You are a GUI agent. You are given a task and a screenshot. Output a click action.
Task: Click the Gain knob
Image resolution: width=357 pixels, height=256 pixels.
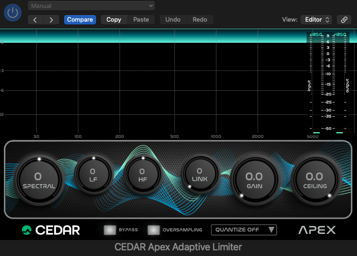pos(254,180)
